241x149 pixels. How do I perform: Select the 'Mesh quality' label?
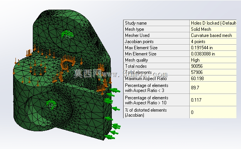(x=157, y=60)
